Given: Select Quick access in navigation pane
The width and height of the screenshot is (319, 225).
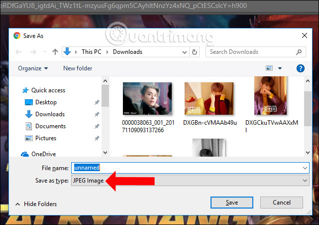Looking at the screenshot, I should [43, 90].
